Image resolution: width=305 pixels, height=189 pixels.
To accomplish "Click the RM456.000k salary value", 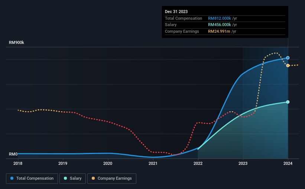I will click(x=220, y=25).
